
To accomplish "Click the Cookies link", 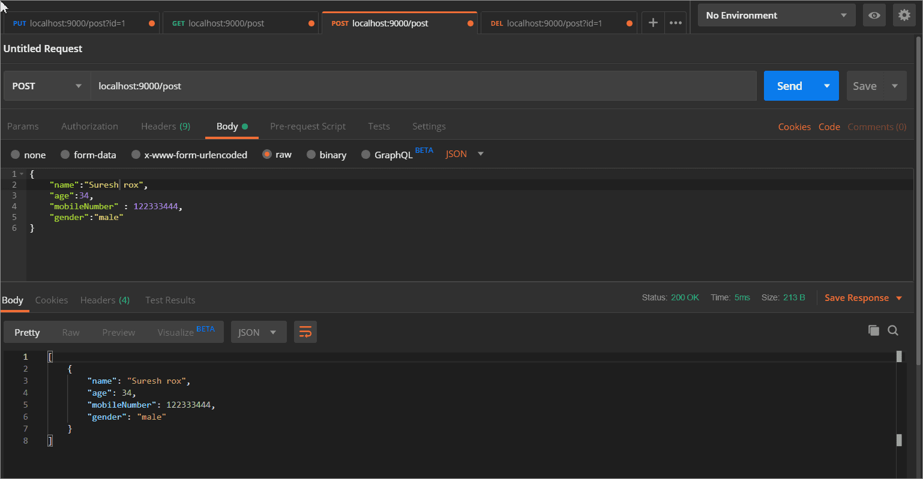I will coord(794,127).
